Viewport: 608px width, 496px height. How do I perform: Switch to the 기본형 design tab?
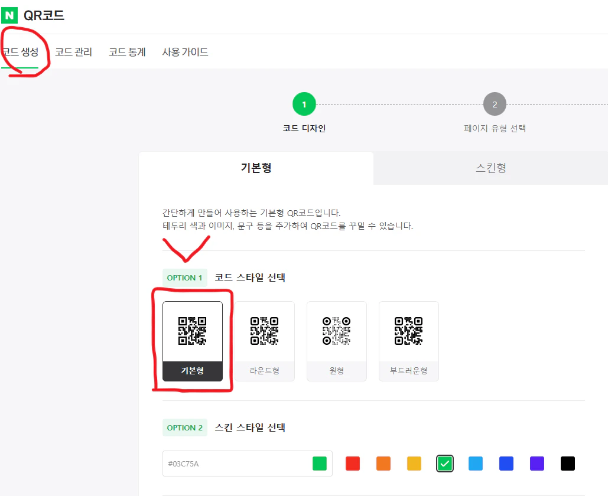[256, 168]
